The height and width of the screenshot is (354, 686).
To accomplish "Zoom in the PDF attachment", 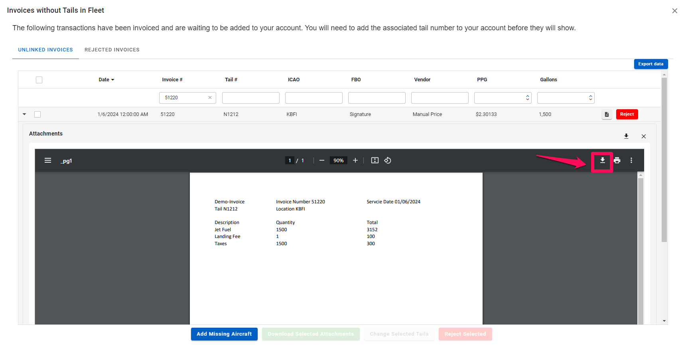I will [x=355, y=160].
